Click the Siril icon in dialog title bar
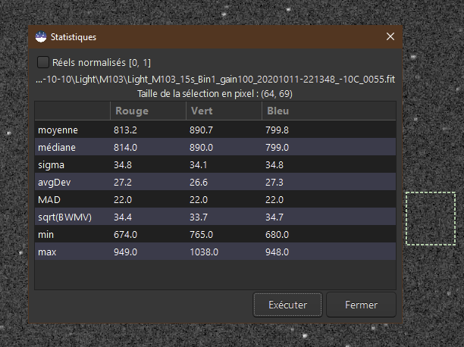The height and width of the screenshot is (347, 464). pos(39,36)
